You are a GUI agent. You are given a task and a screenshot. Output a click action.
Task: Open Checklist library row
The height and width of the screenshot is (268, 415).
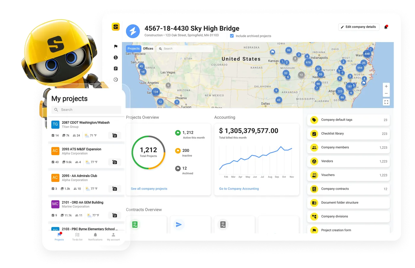click(x=349, y=134)
